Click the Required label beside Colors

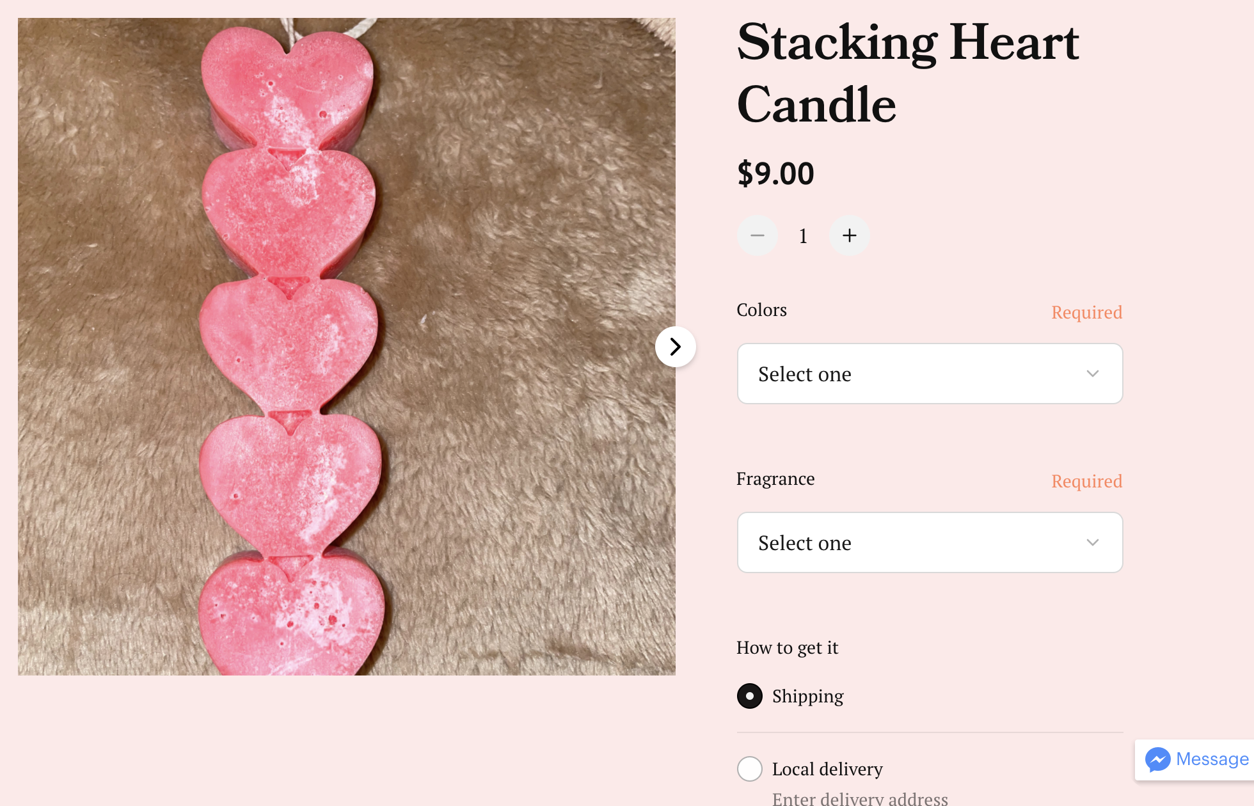tap(1086, 312)
